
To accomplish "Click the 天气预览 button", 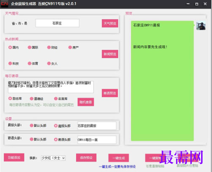I will (x=110, y=24).
